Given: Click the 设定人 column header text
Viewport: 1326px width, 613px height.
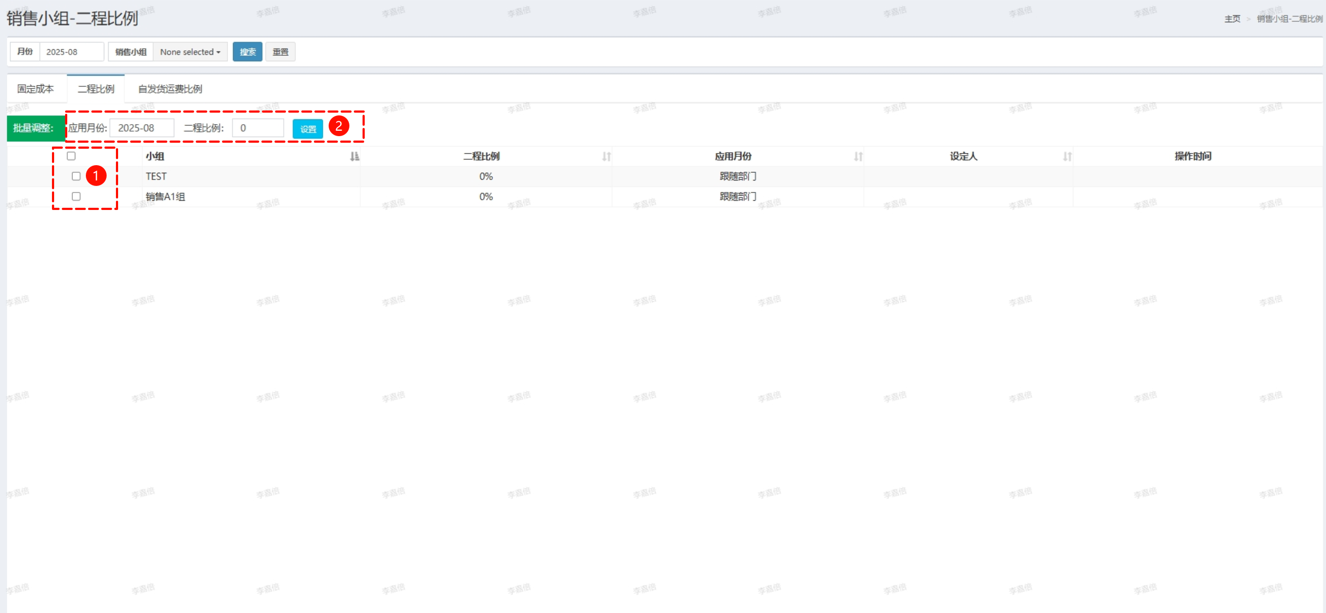Looking at the screenshot, I should 963,156.
